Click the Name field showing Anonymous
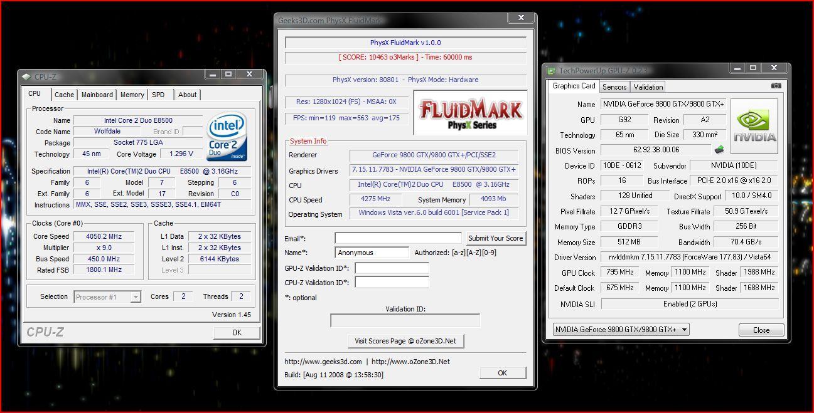 point(372,253)
